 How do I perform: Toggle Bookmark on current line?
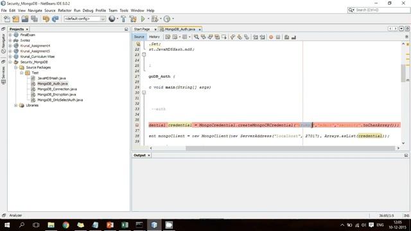point(247,37)
